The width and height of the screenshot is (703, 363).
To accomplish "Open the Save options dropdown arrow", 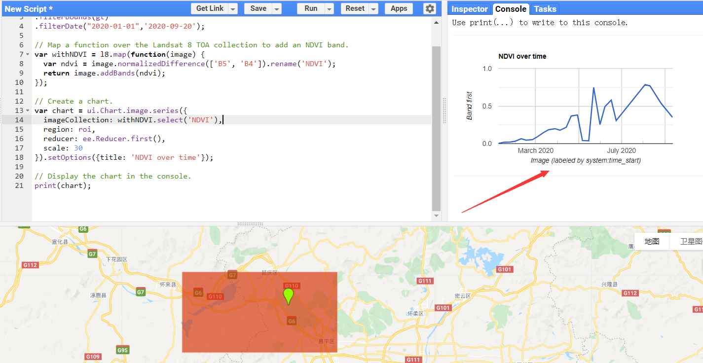I will pyautogui.click(x=276, y=8).
